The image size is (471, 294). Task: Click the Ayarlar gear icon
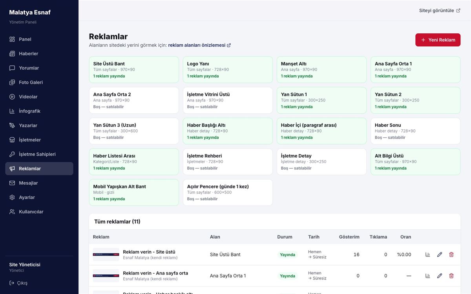click(12, 197)
